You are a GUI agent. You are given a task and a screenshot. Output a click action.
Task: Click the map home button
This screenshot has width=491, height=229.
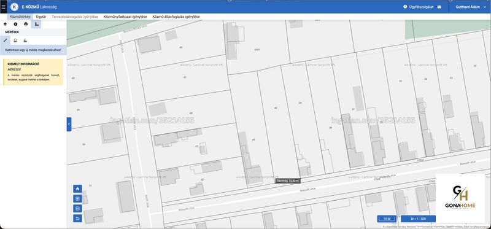(77, 188)
